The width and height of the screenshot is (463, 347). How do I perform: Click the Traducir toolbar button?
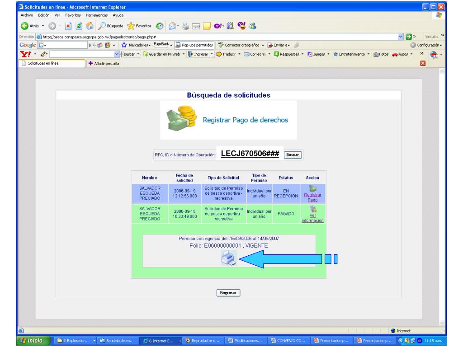[226, 54]
